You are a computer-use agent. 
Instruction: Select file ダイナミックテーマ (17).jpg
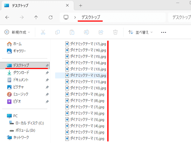pyautogui.click(x=86, y=44)
